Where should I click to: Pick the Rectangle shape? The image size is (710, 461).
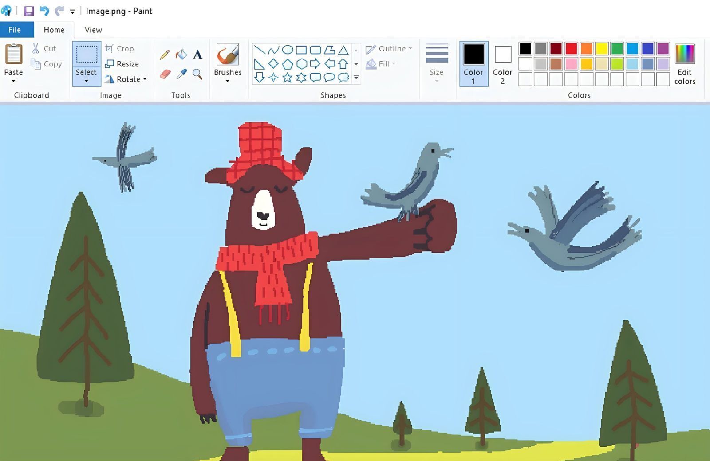pos(301,50)
